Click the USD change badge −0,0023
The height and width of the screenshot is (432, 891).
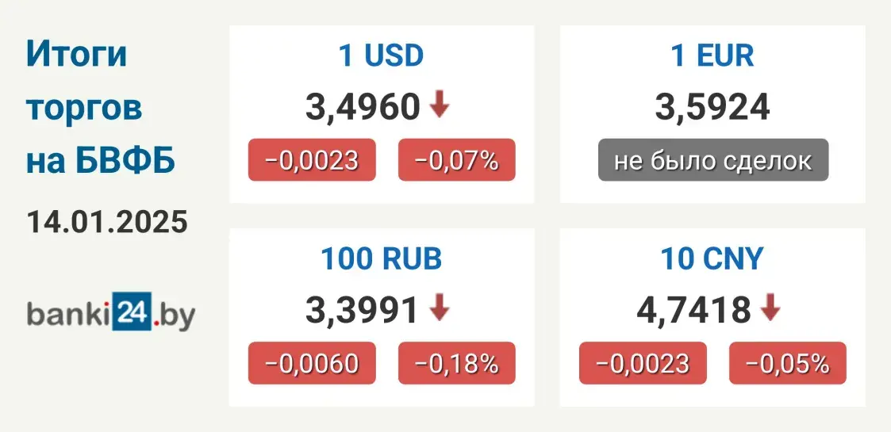pyautogui.click(x=312, y=160)
